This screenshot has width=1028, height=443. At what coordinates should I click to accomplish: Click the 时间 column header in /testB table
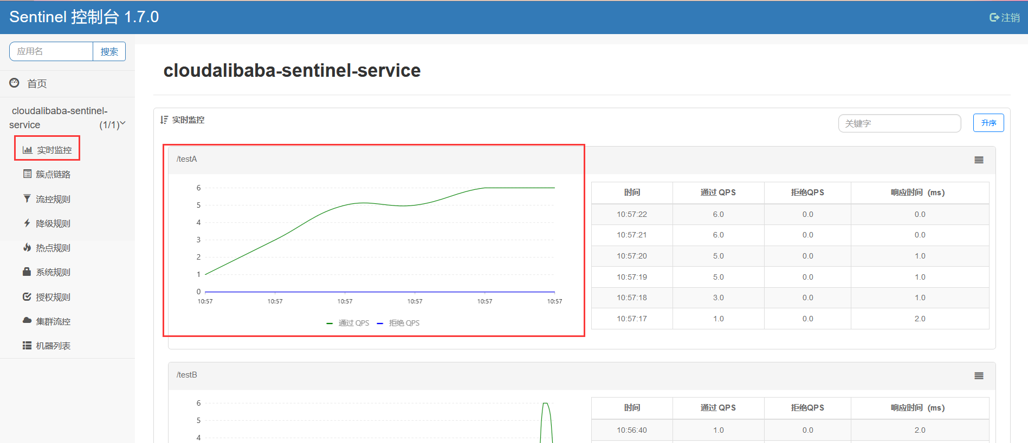632,408
